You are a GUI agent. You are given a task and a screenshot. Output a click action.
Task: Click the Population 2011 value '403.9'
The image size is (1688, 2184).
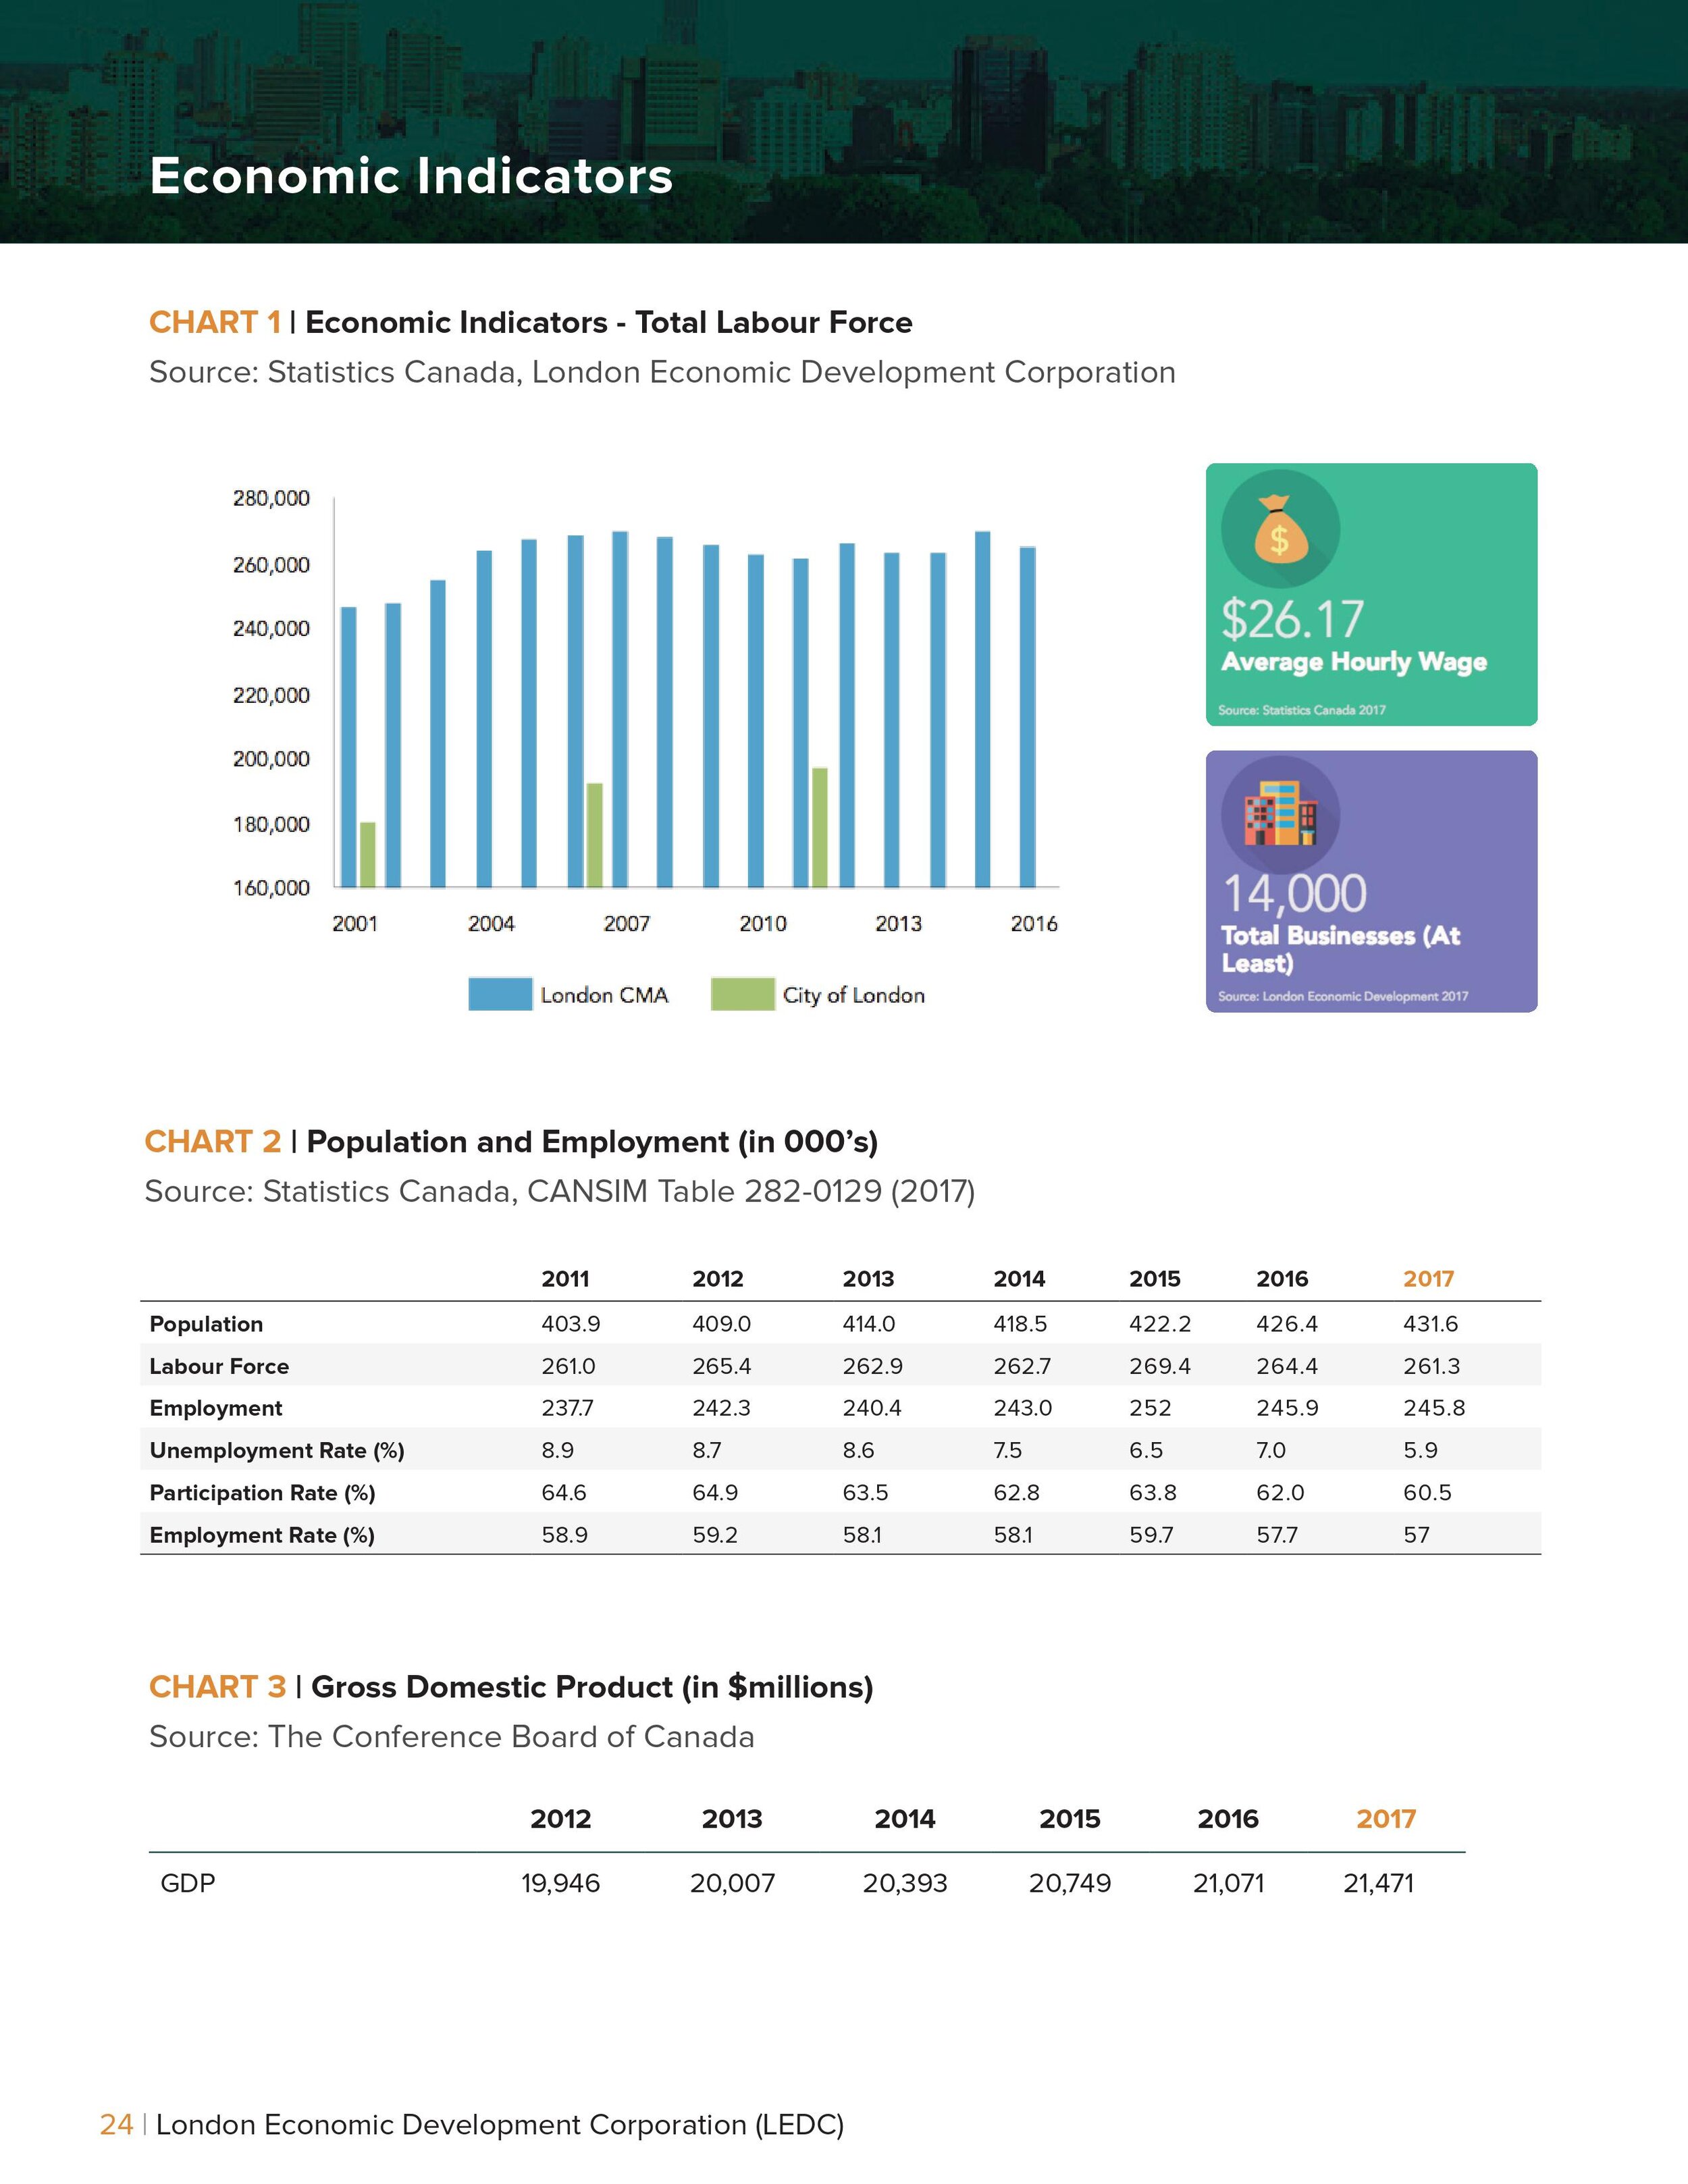(x=571, y=1324)
